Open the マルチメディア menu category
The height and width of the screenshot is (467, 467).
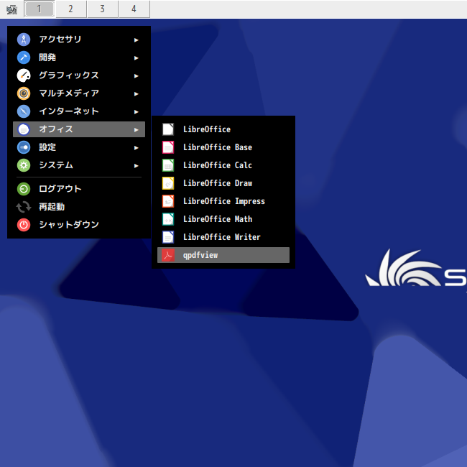click(x=79, y=93)
